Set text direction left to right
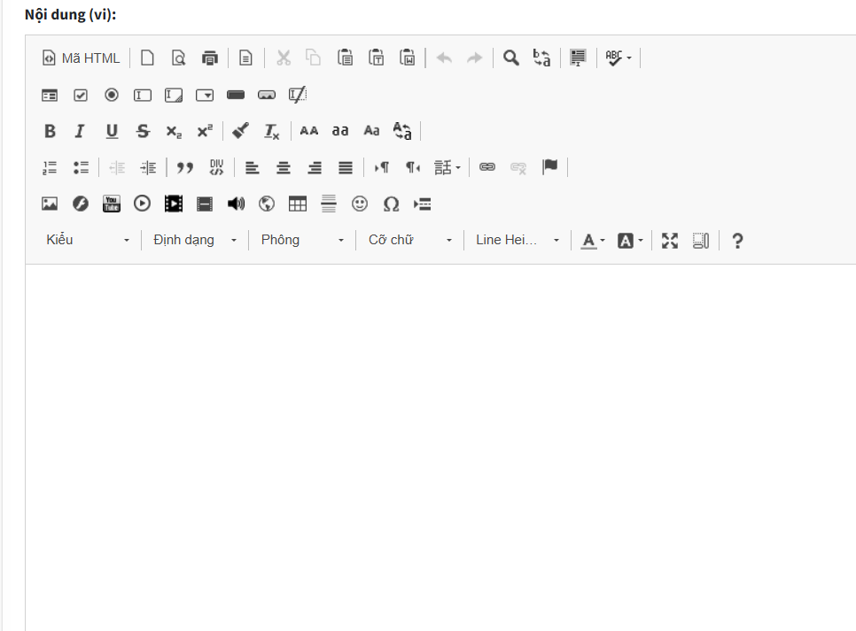The width and height of the screenshot is (856, 631). tap(382, 167)
